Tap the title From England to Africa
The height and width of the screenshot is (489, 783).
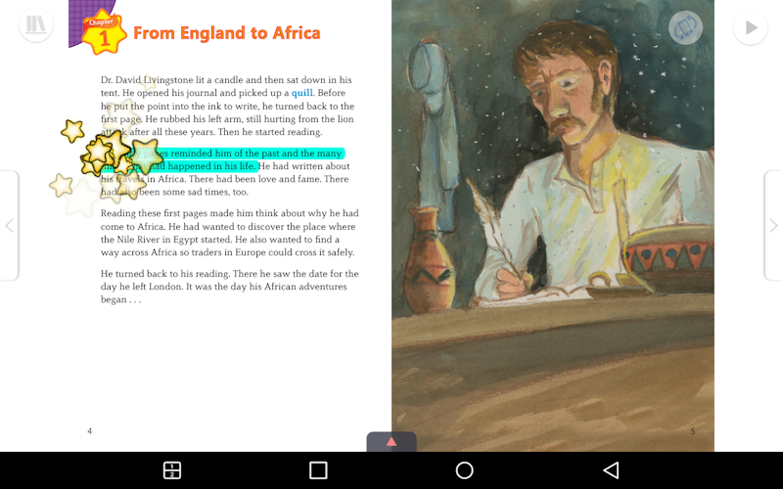(x=227, y=33)
